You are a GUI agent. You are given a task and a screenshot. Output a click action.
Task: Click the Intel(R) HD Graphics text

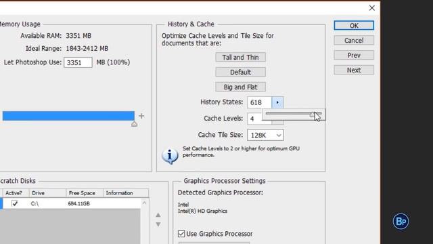202,211
